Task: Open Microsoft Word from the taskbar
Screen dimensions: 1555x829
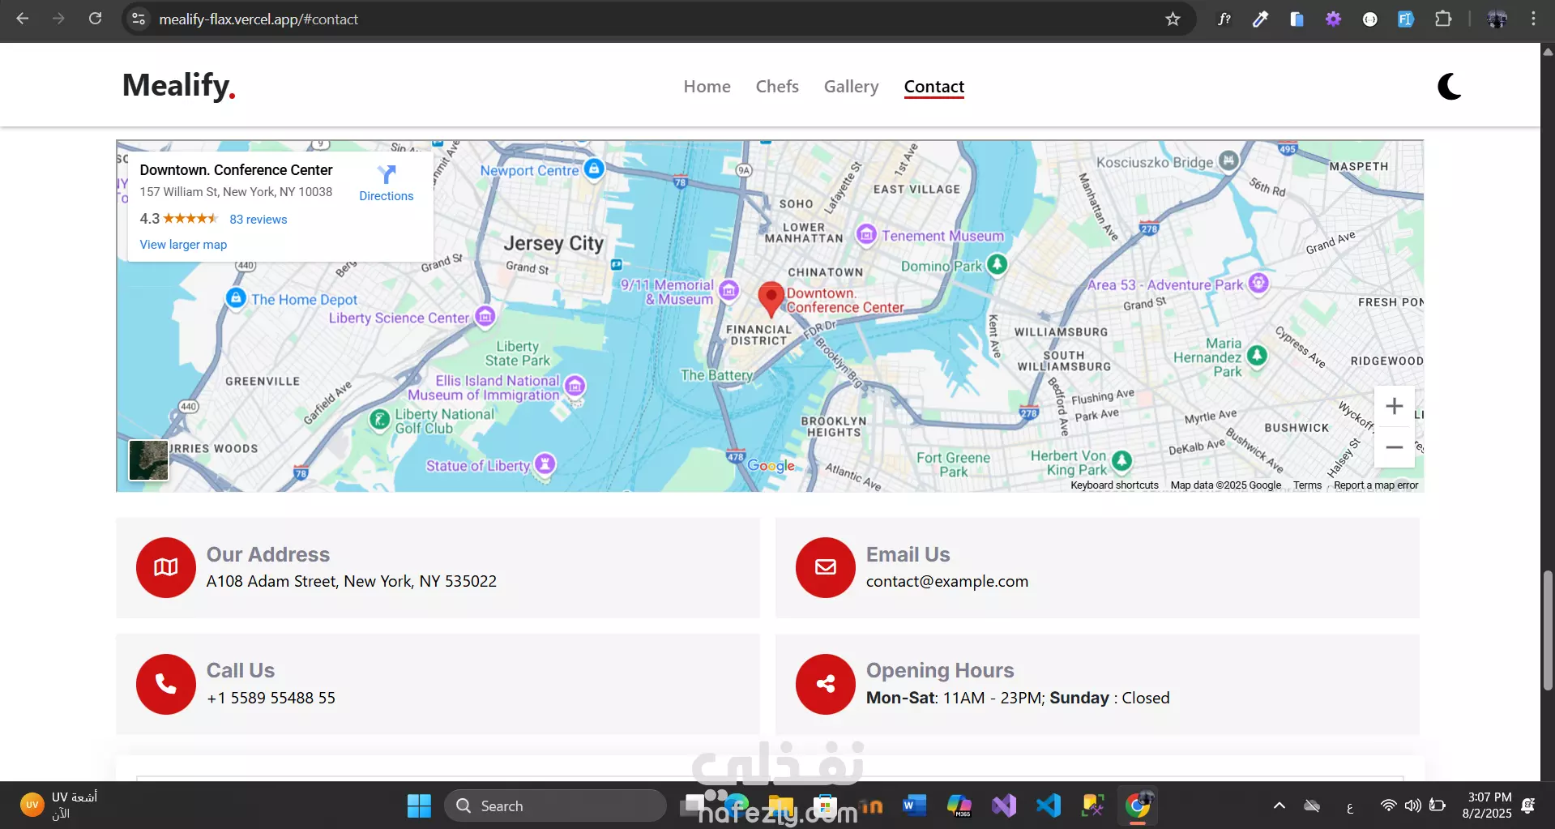Action: (x=913, y=805)
